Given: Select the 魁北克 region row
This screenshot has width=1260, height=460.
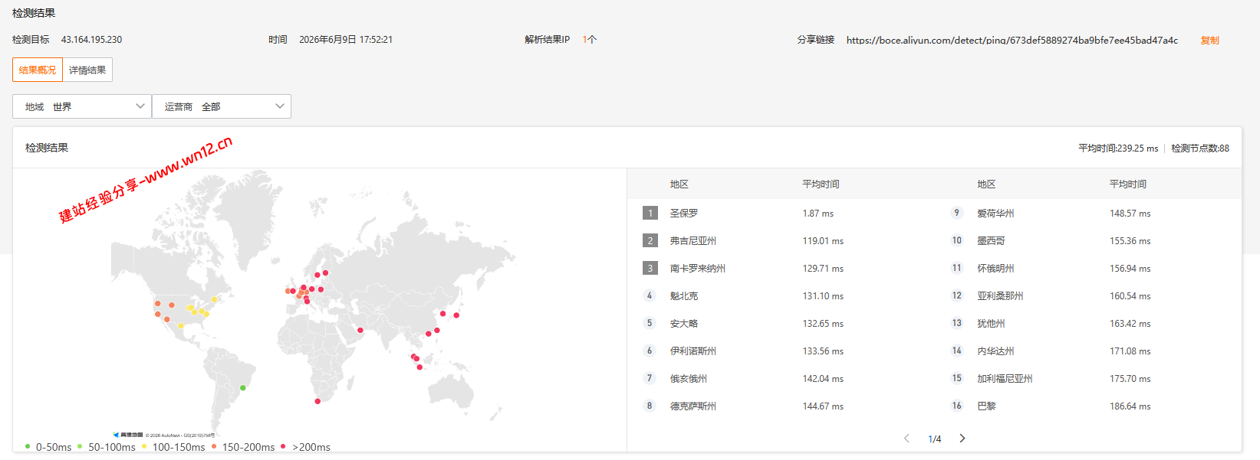Looking at the screenshot, I should pyautogui.click(x=781, y=296).
